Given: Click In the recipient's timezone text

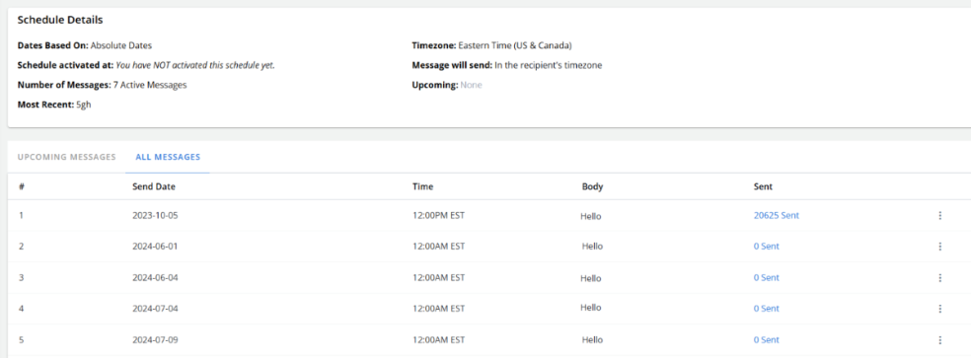Looking at the screenshot, I should coord(548,65).
